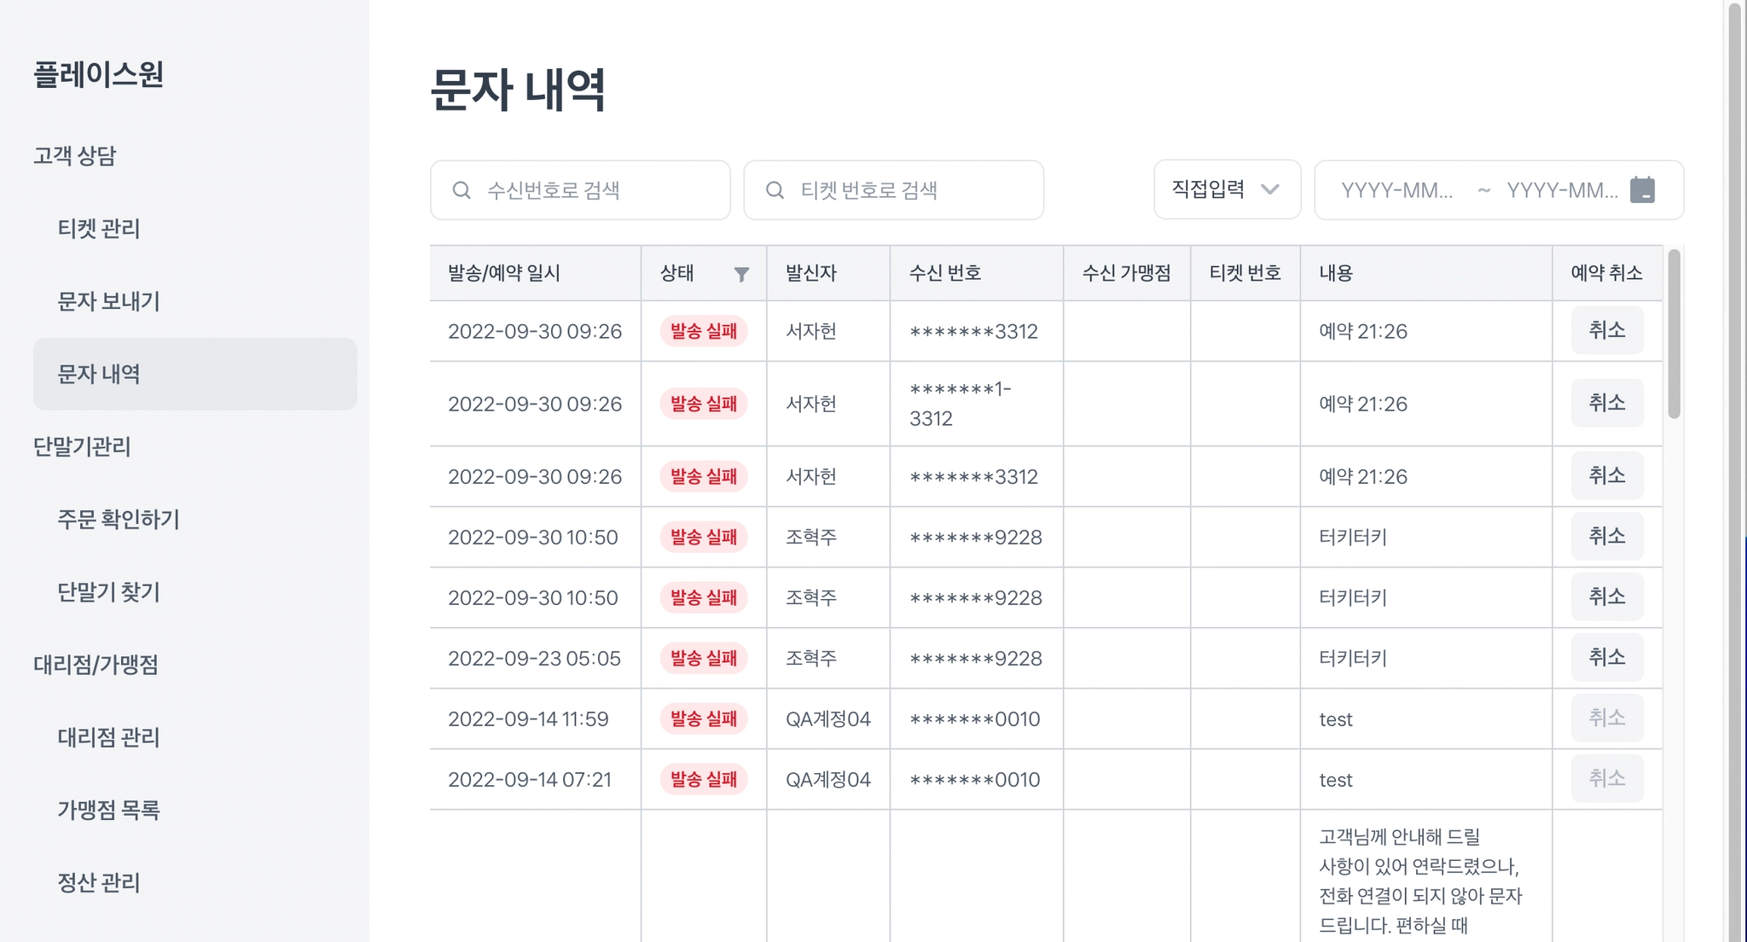Screen dimensions: 1747x942
Task: Click magnifier icon in recipient number search
Action: tap(461, 190)
